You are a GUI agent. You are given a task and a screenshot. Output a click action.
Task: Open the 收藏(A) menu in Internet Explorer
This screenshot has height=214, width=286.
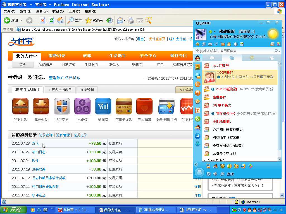(58, 11)
